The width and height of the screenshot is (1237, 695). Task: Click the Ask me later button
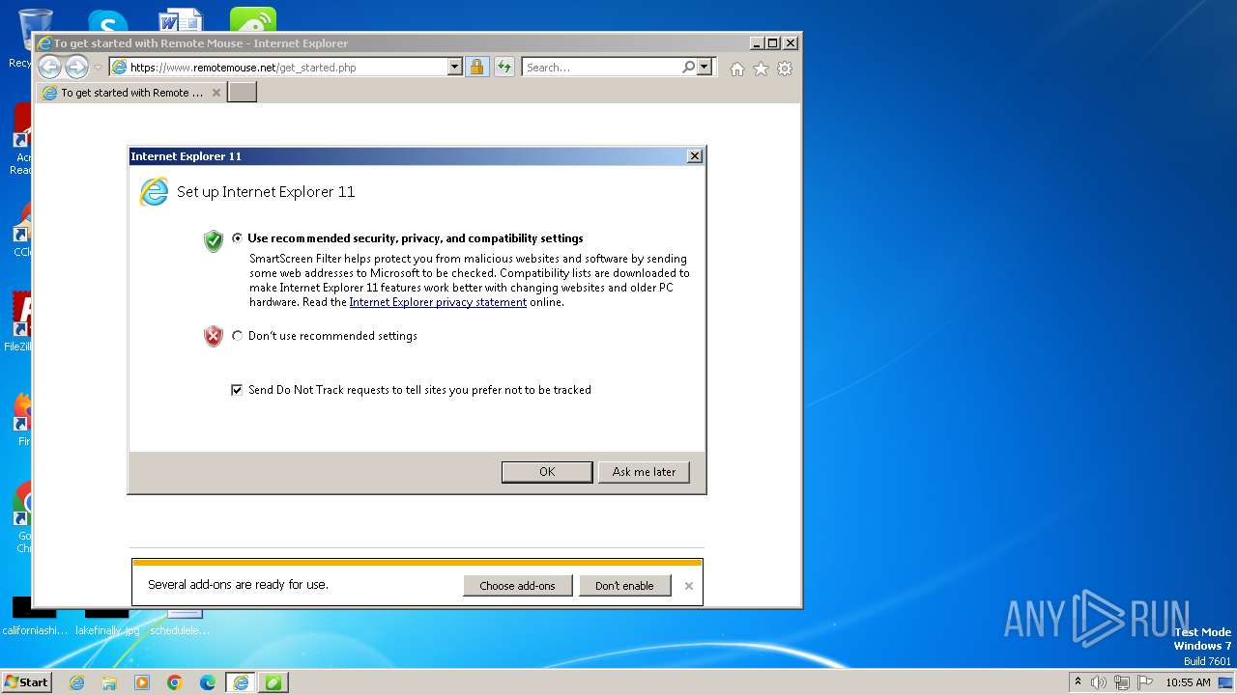click(644, 472)
